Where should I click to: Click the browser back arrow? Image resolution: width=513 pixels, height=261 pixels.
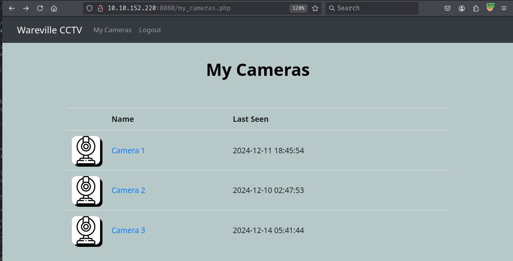12,8
